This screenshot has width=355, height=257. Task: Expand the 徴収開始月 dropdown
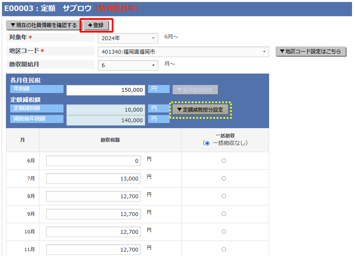[128, 66]
